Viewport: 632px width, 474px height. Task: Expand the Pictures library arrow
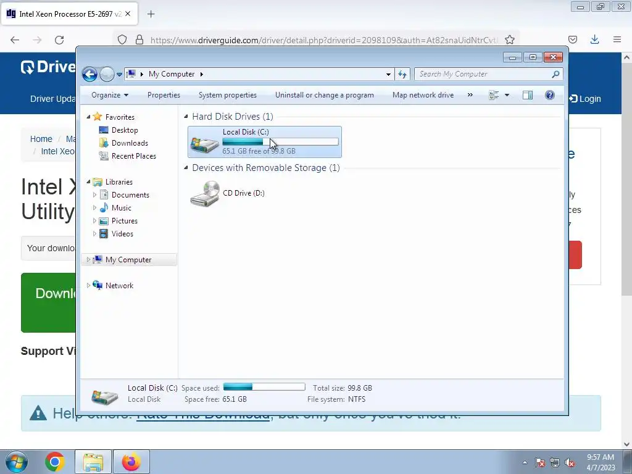click(x=94, y=221)
